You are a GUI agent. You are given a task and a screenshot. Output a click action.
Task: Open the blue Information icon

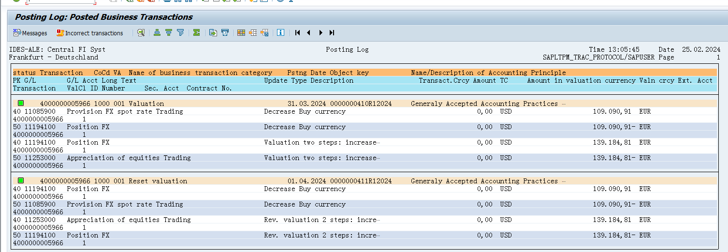(x=280, y=33)
